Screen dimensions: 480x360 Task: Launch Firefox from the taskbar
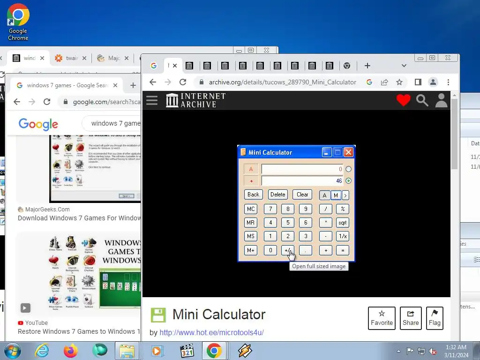click(70, 351)
